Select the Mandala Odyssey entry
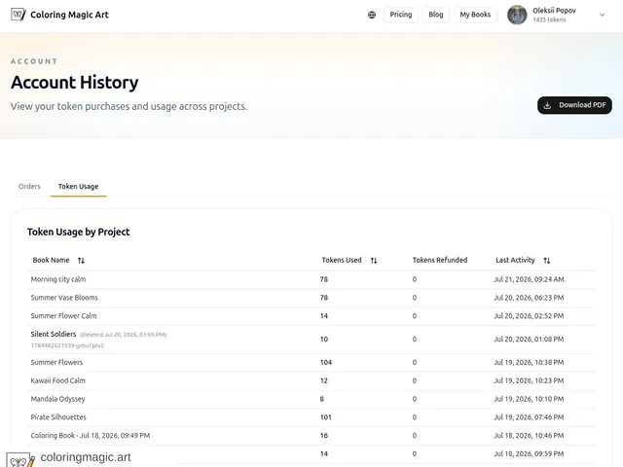This screenshot has width=623, height=467. click(x=58, y=399)
